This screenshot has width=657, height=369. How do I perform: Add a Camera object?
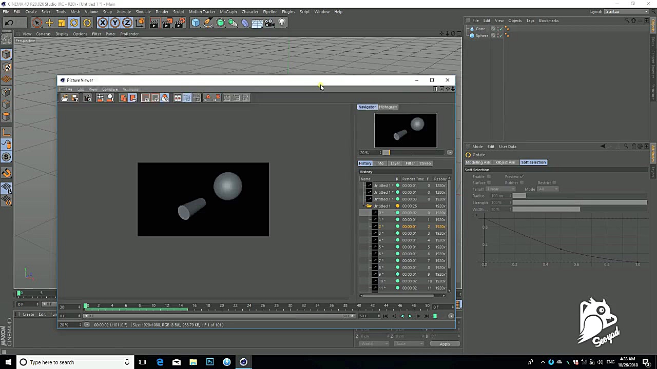coord(269,23)
